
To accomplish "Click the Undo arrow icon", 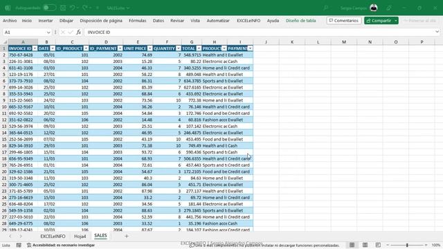I will tap(72, 8).
